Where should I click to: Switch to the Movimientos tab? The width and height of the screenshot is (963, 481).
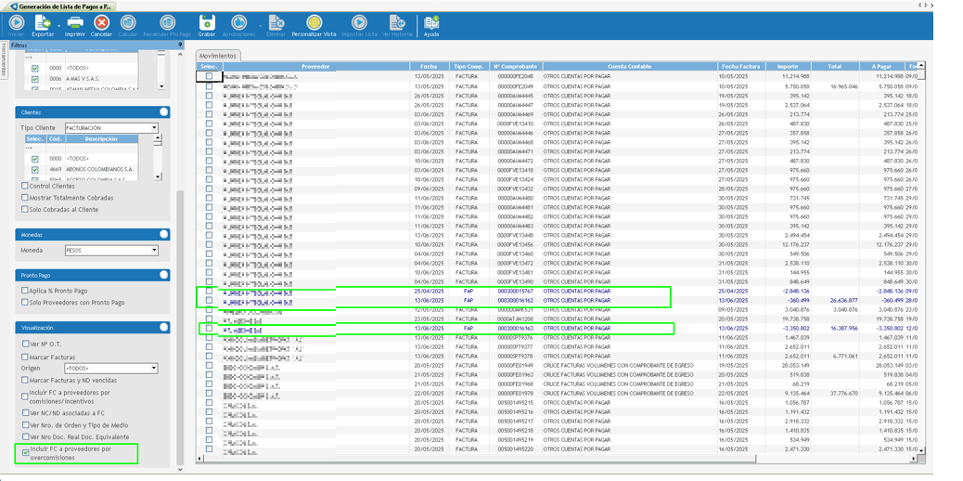[218, 56]
